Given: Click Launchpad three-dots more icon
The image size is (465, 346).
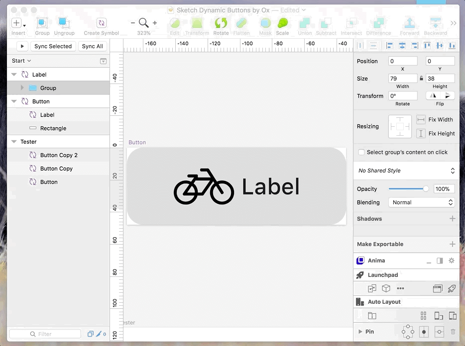Looking at the screenshot, I should [x=400, y=288].
